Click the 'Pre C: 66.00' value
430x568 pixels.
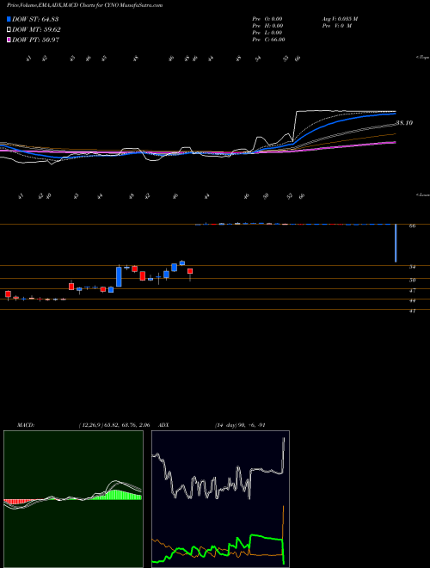coord(268,40)
